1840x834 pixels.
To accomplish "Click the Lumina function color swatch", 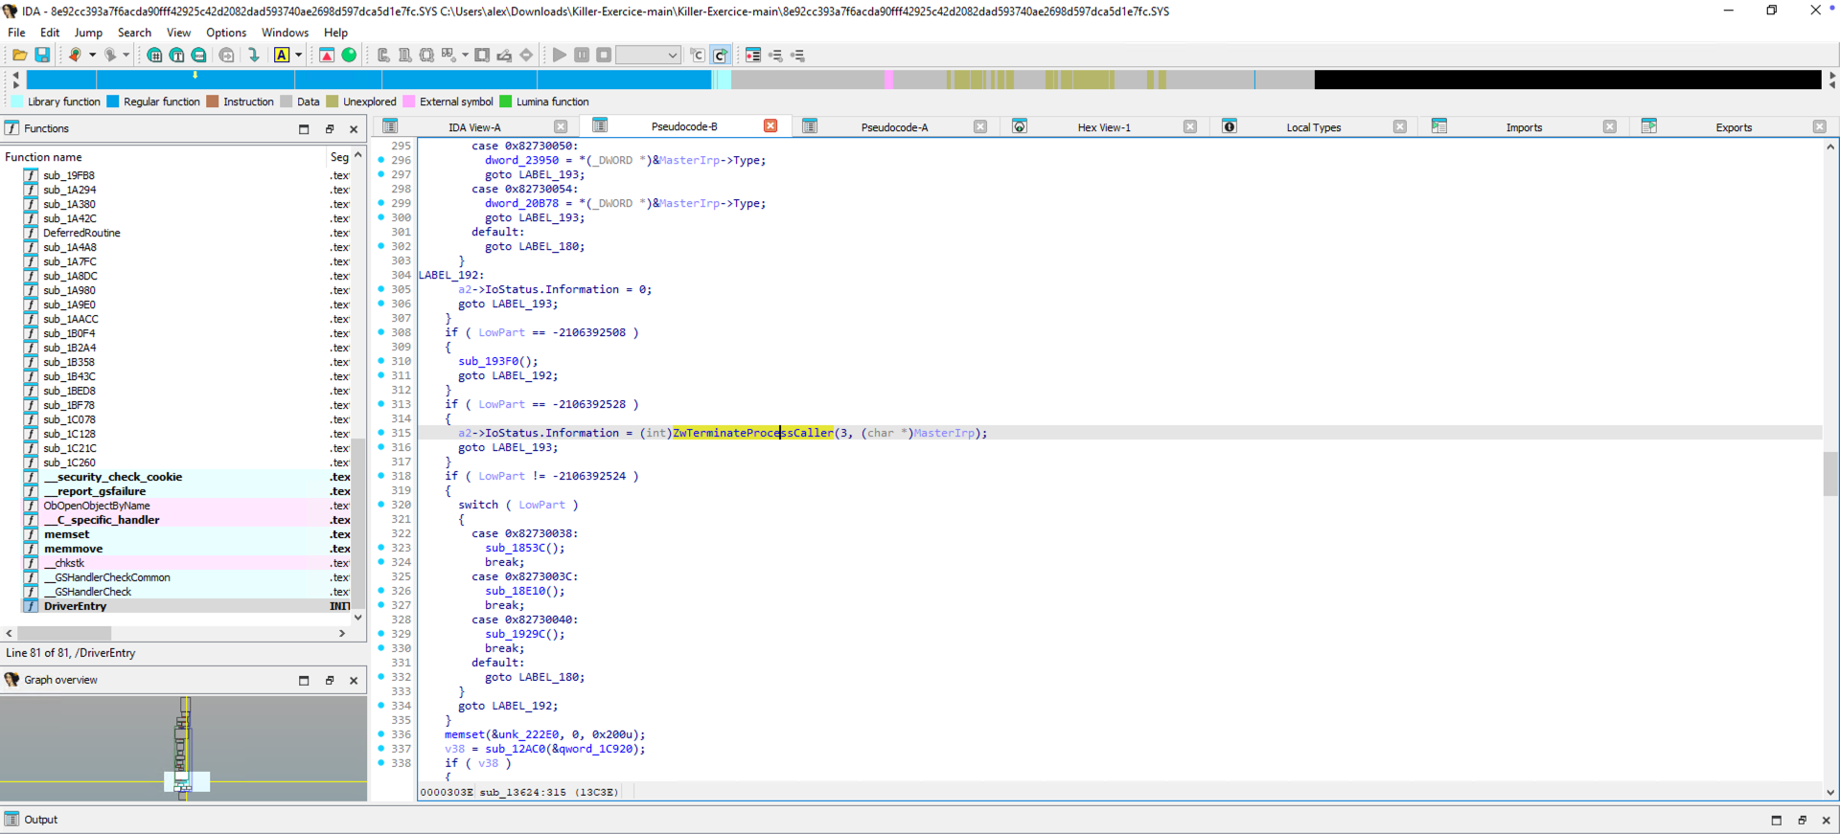I will [x=506, y=101].
